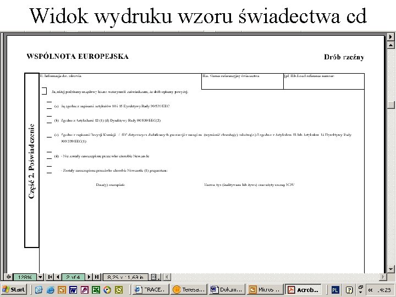Click the question mark help tray icon
Screen dimensions: 396x297
pyautogui.click(x=349, y=290)
